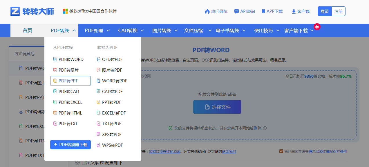
Task: Open the 首页 tab
Action: coord(28,30)
